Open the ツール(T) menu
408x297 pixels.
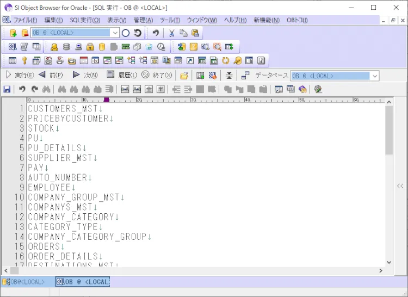click(x=170, y=20)
